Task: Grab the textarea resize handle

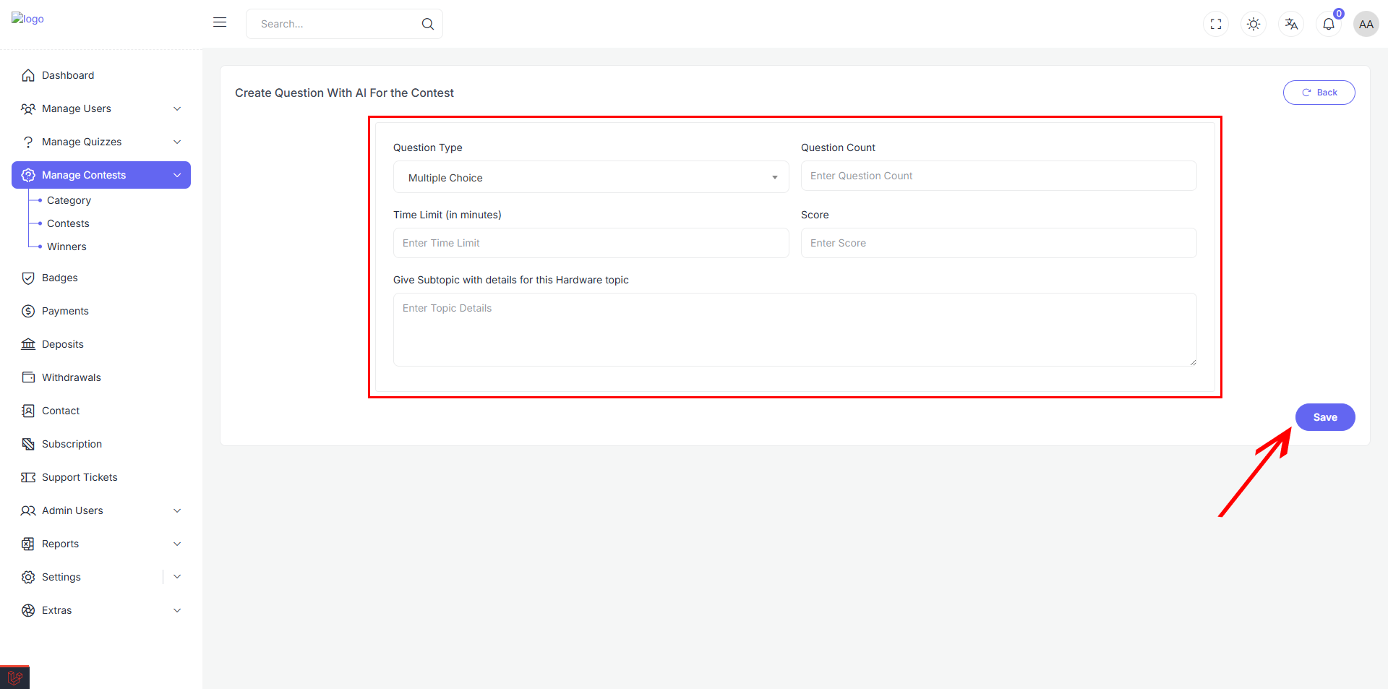Action: coord(1193,362)
